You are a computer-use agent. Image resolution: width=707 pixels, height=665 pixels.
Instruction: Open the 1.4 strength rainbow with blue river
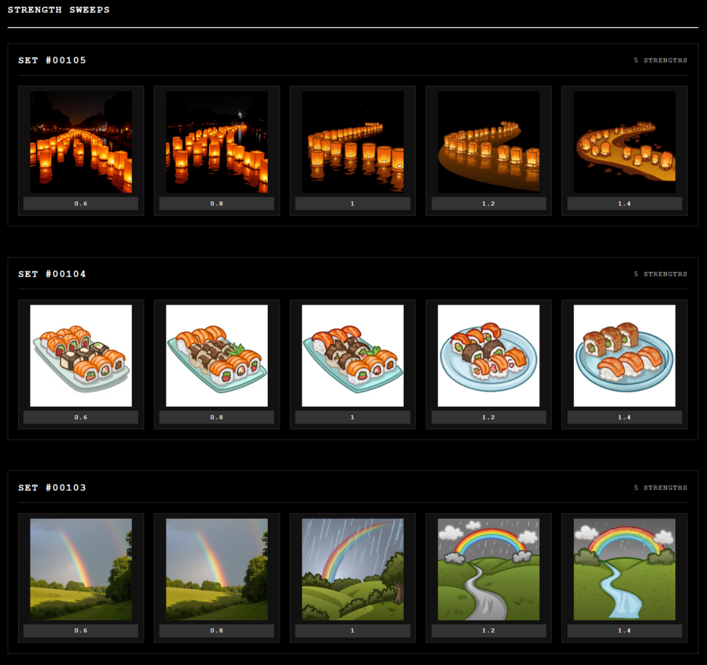pos(624,569)
